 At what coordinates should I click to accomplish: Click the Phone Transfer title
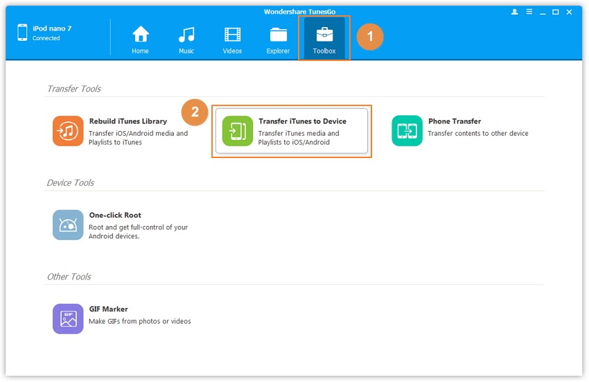tap(455, 121)
